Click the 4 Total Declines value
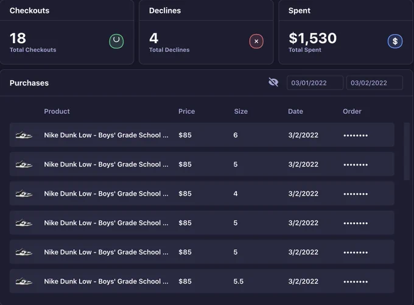414x305 pixels. 153,38
